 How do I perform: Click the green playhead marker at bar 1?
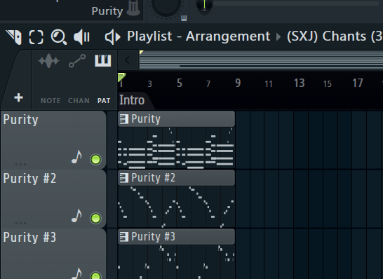[x=121, y=77]
